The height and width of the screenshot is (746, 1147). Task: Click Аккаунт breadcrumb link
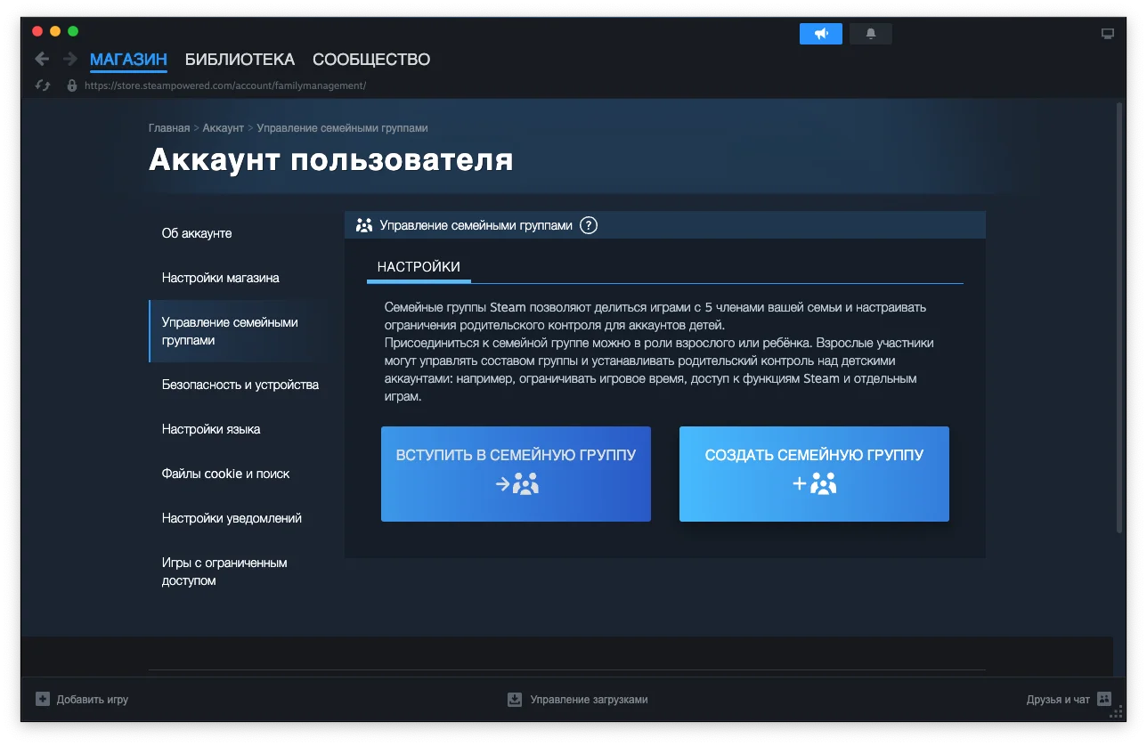pyautogui.click(x=223, y=128)
